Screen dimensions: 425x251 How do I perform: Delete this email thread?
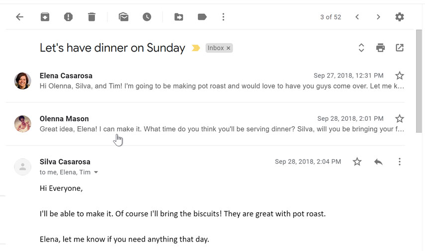pyautogui.click(x=91, y=17)
